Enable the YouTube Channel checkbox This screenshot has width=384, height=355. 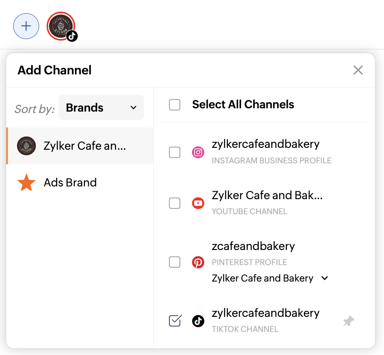tap(175, 203)
